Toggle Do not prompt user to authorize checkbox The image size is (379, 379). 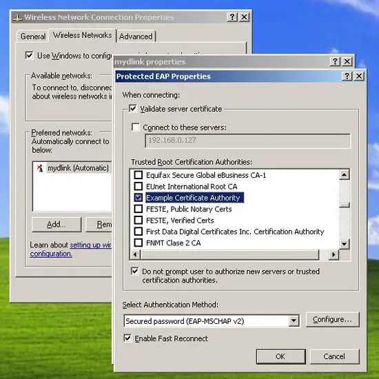point(134,272)
